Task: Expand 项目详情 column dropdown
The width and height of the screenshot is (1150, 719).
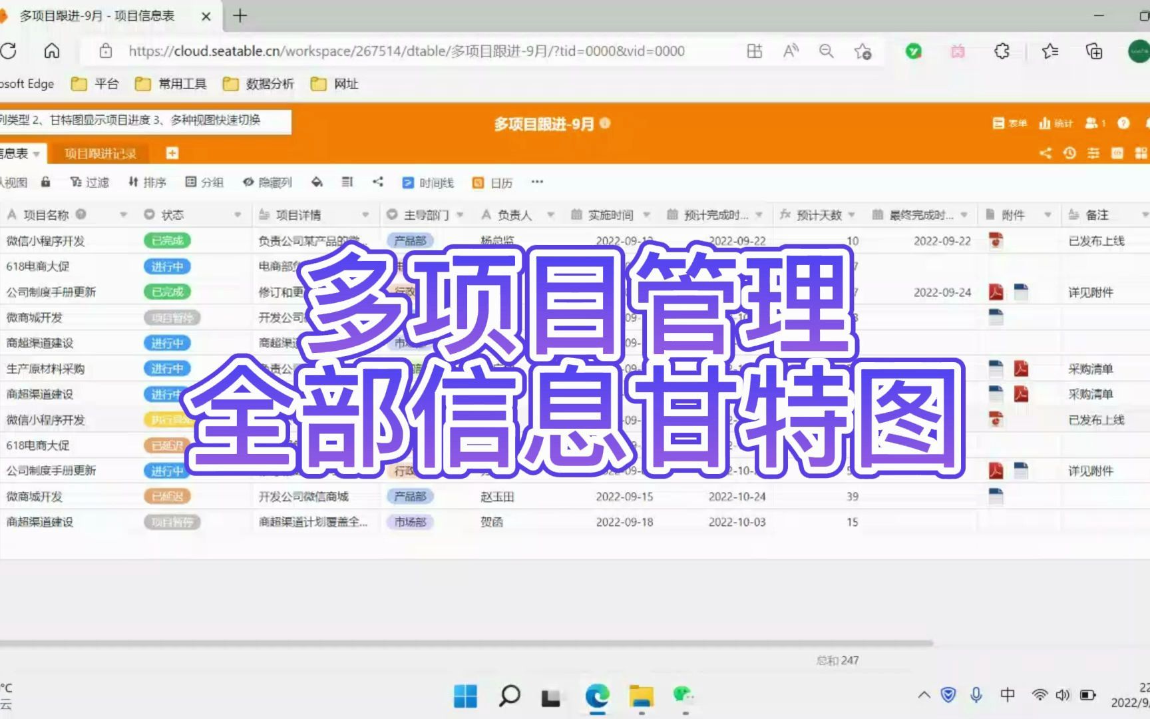Action: [x=365, y=215]
